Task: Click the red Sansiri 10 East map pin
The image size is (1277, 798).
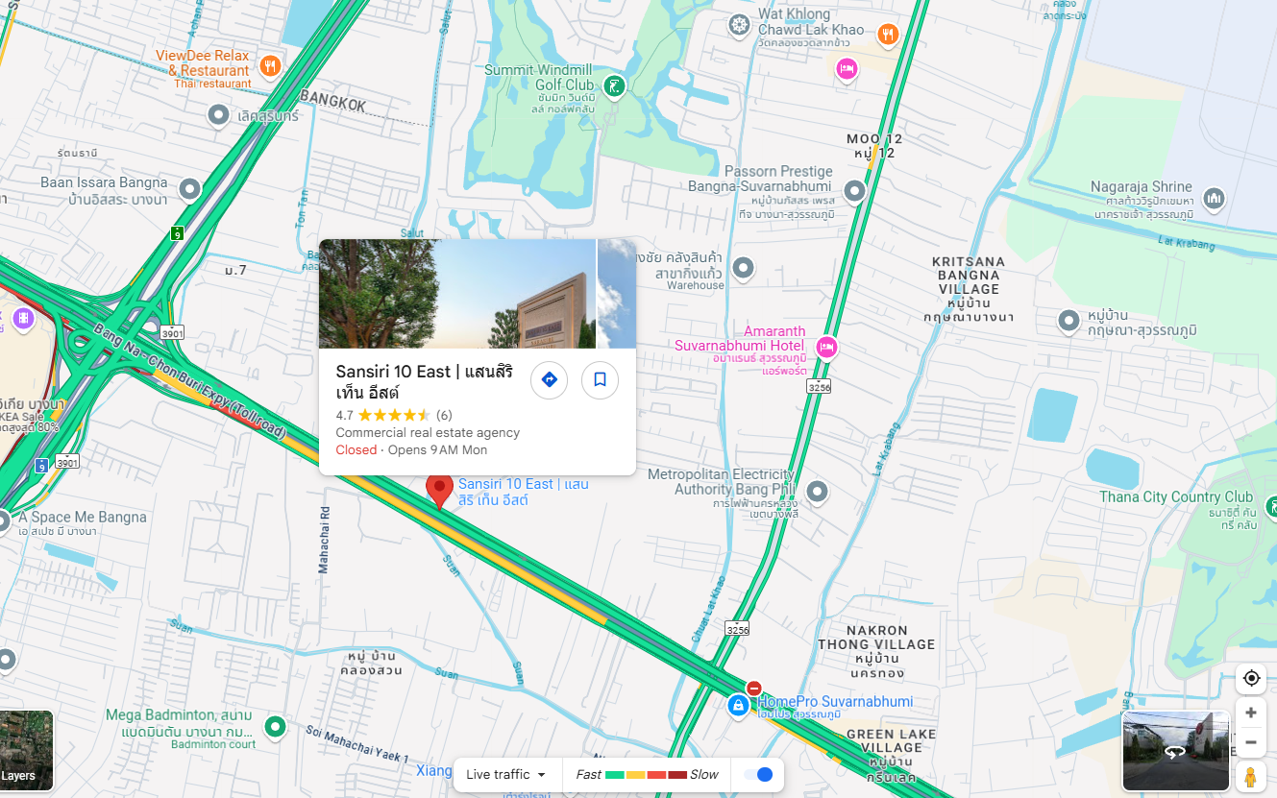Action: point(439,492)
